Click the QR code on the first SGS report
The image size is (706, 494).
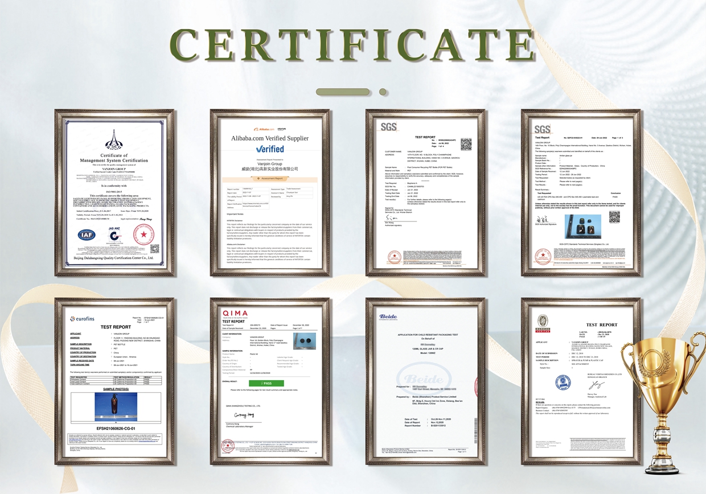466,144
